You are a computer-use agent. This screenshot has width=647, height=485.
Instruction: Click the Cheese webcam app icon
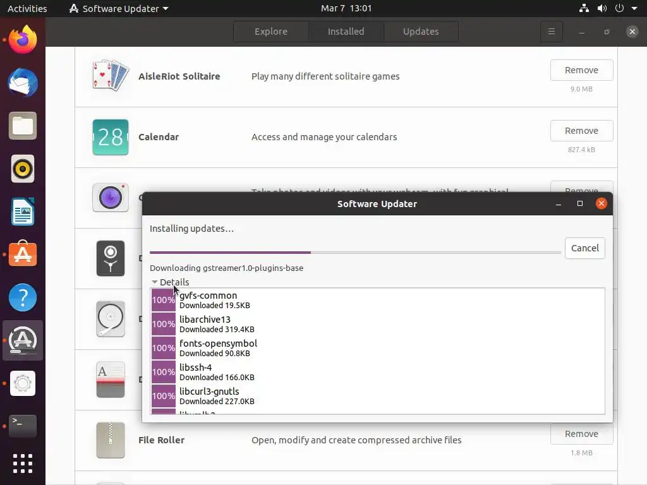tap(110, 198)
